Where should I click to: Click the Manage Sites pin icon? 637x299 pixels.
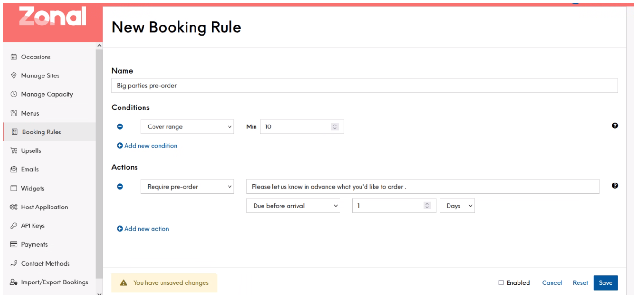coord(14,75)
